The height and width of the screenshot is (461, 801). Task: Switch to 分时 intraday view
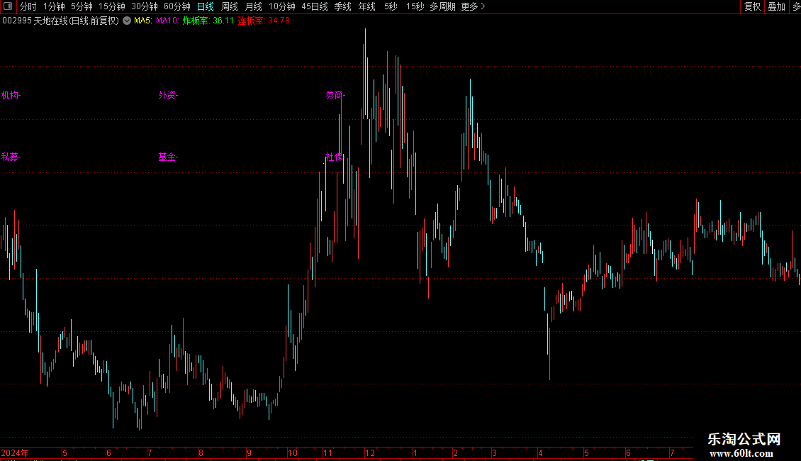pos(28,6)
